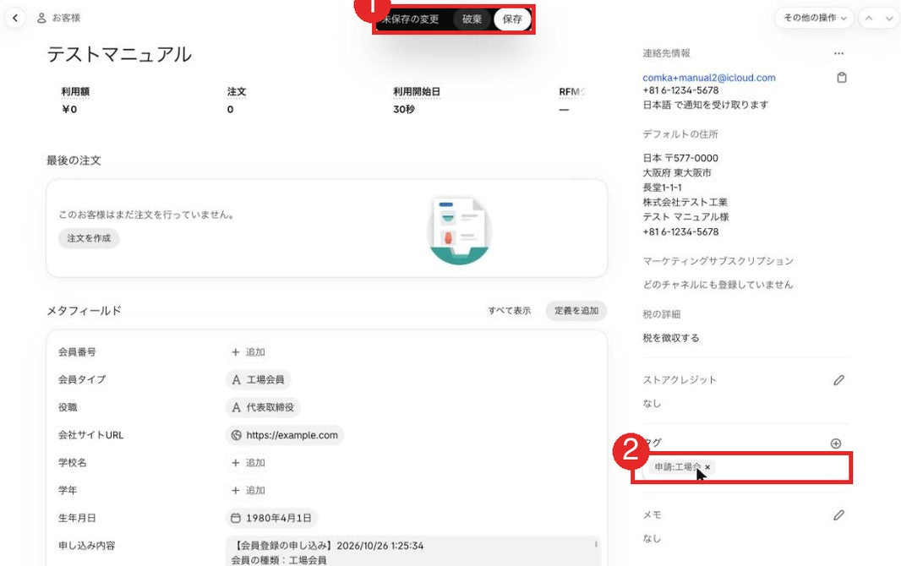
Task: Click the 税を徴収する text
Action: click(670, 338)
